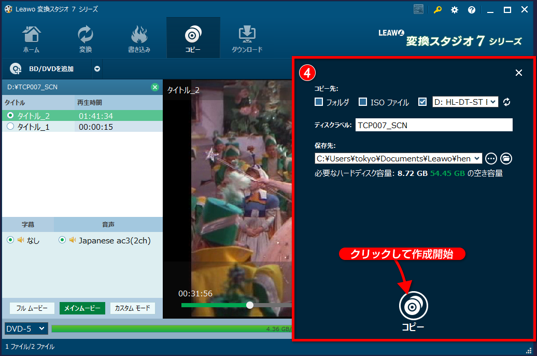Screen dimensions: 537x356
Task: Enable the ISO ファイル checkbox
Action: (362, 102)
